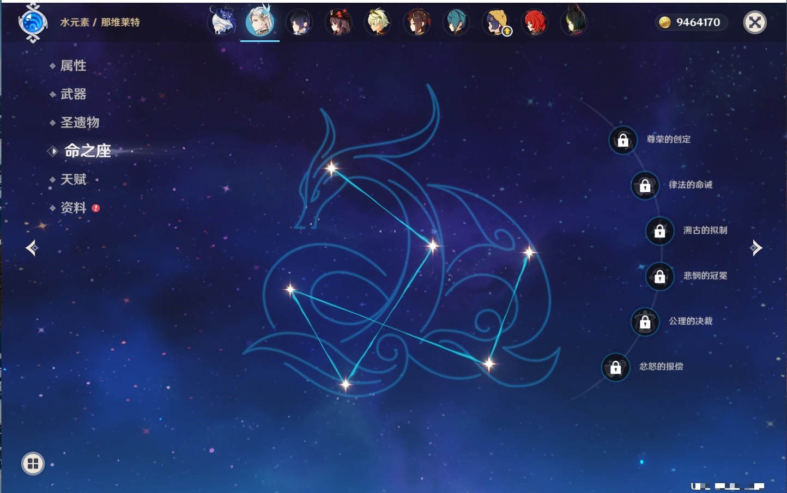Choose the brown-haired avatar with red ornament
The height and width of the screenshot is (493, 787).
[x=417, y=23]
